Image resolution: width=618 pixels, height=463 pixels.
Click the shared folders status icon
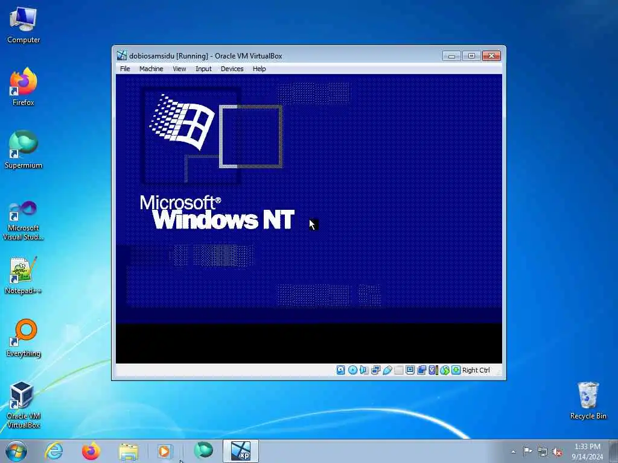(x=398, y=370)
